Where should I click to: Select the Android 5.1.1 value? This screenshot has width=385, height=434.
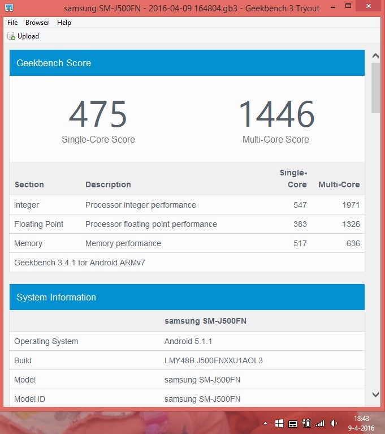188,341
